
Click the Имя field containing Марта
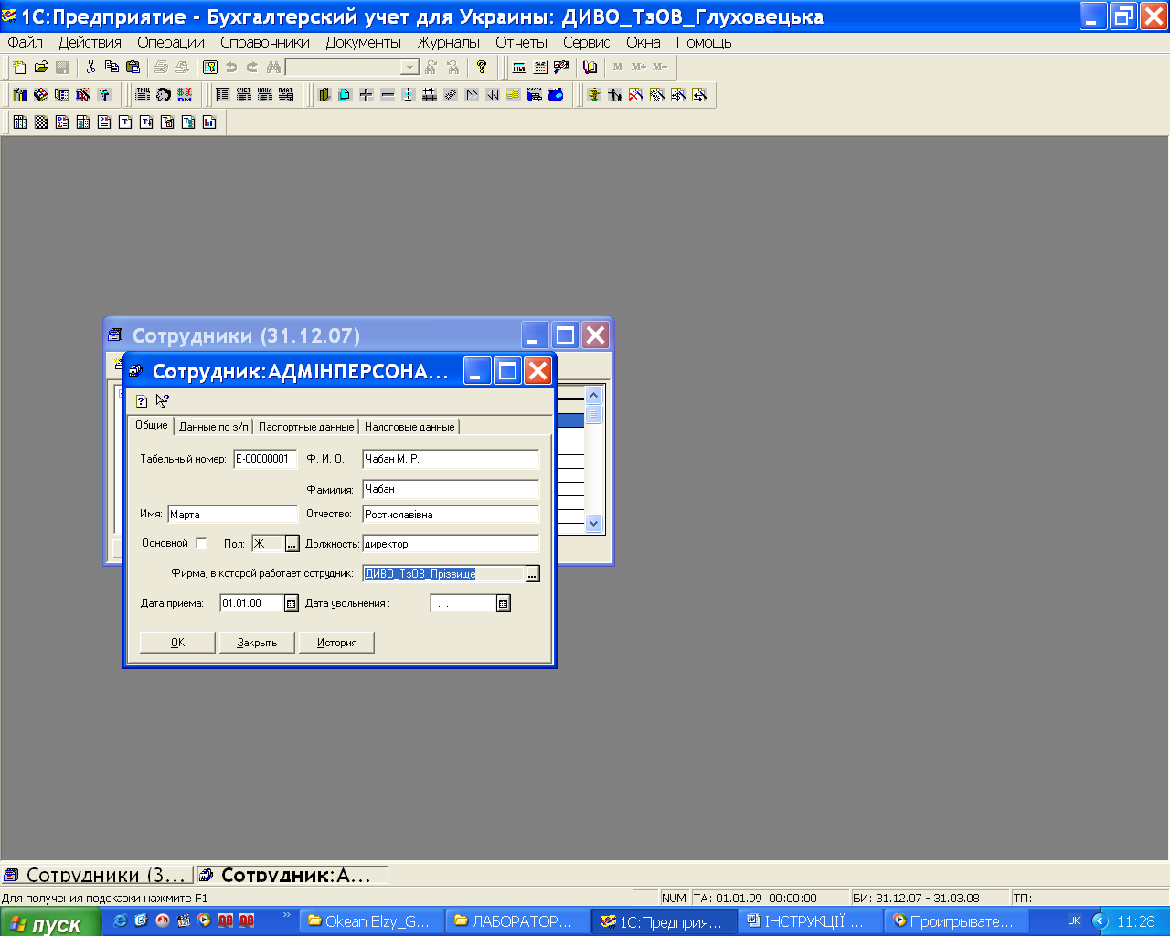click(233, 515)
